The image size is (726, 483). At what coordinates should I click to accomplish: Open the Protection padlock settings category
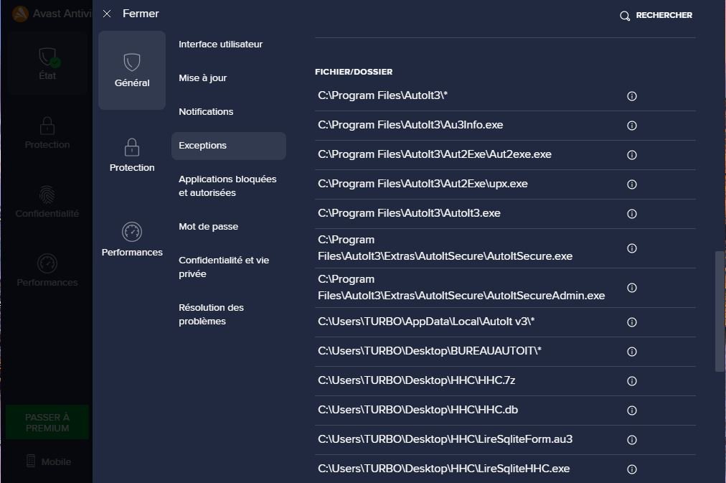point(132,155)
